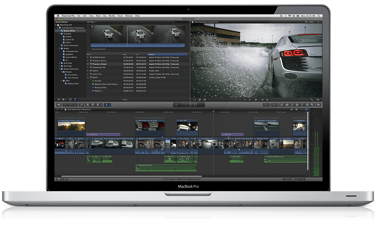Open the Window menu

click(129, 16)
